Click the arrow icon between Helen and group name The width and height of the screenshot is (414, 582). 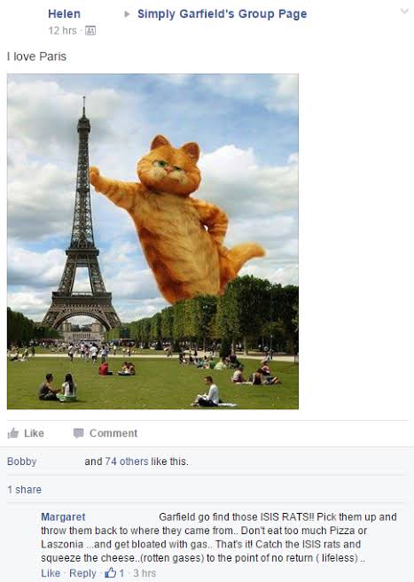click(127, 14)
